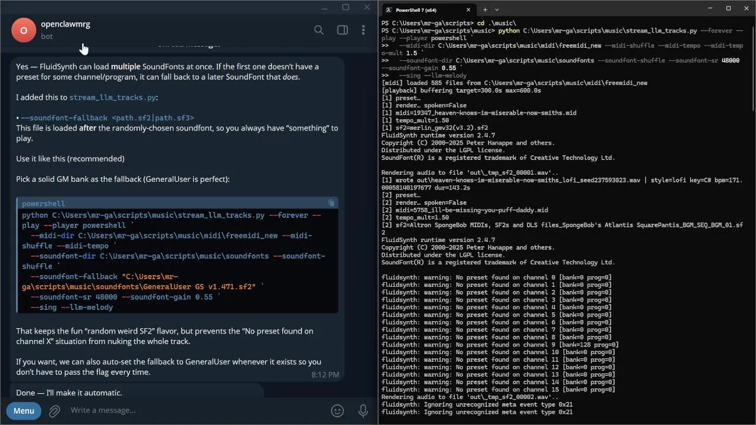Open search in the openclawmrg chat
The width and height of the screenshot is (756, 425).
tap(319, 30)
